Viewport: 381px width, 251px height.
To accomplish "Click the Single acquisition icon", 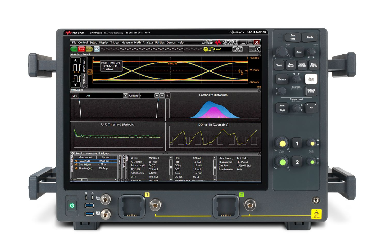I will (x=90, y=49).
